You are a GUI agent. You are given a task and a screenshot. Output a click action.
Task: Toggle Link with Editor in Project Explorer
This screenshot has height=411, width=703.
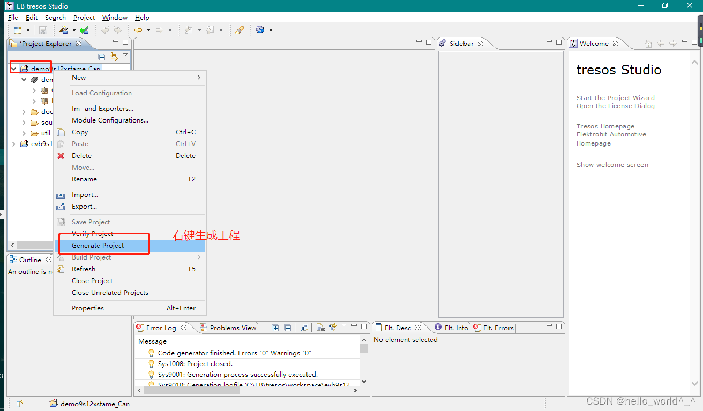click(114, 57)
